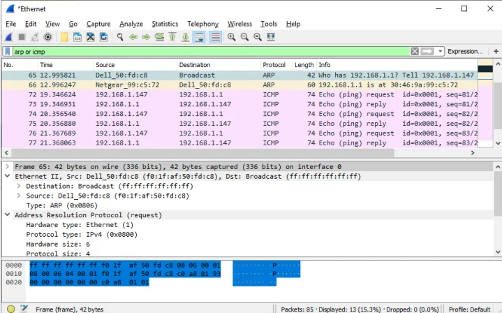The height and width of the screenshot is (313, 502).
Task: Open the View menu
Action: (x=52, y=24)
